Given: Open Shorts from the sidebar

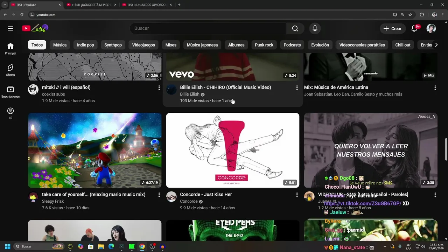Looking at the screenshot, I should (10, 70).
